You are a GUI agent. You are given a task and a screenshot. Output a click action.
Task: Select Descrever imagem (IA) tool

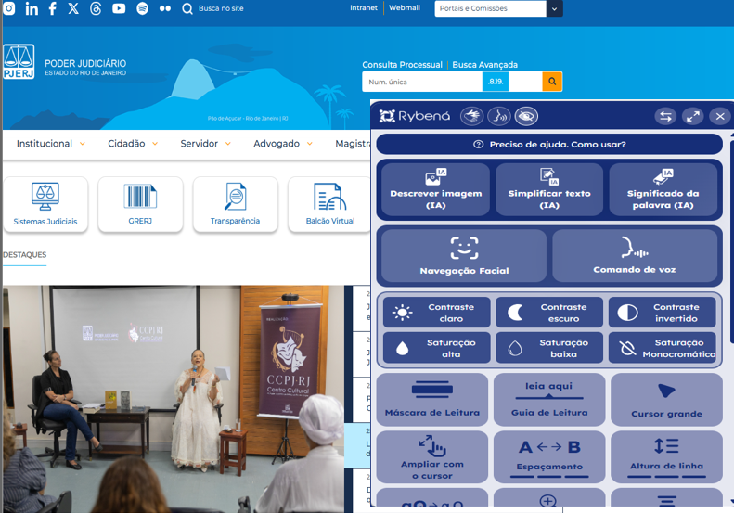[436, 189]
